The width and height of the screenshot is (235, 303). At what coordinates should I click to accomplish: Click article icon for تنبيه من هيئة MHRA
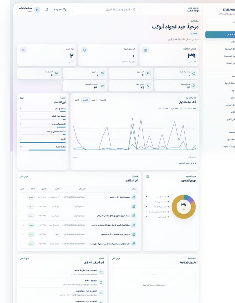coord(134,234)
